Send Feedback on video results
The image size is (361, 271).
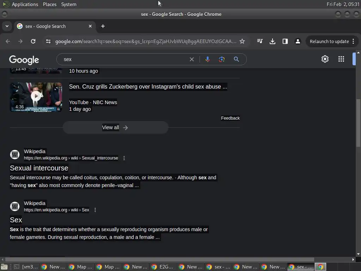click(230, 118)
